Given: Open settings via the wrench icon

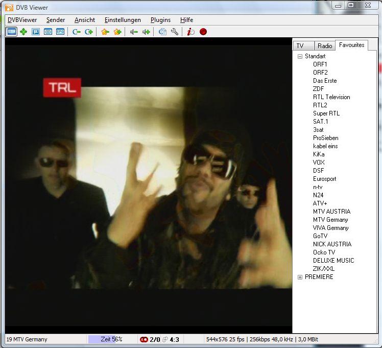Looking at the screenshot, I should pyautogui.click(x=175, y=32).
